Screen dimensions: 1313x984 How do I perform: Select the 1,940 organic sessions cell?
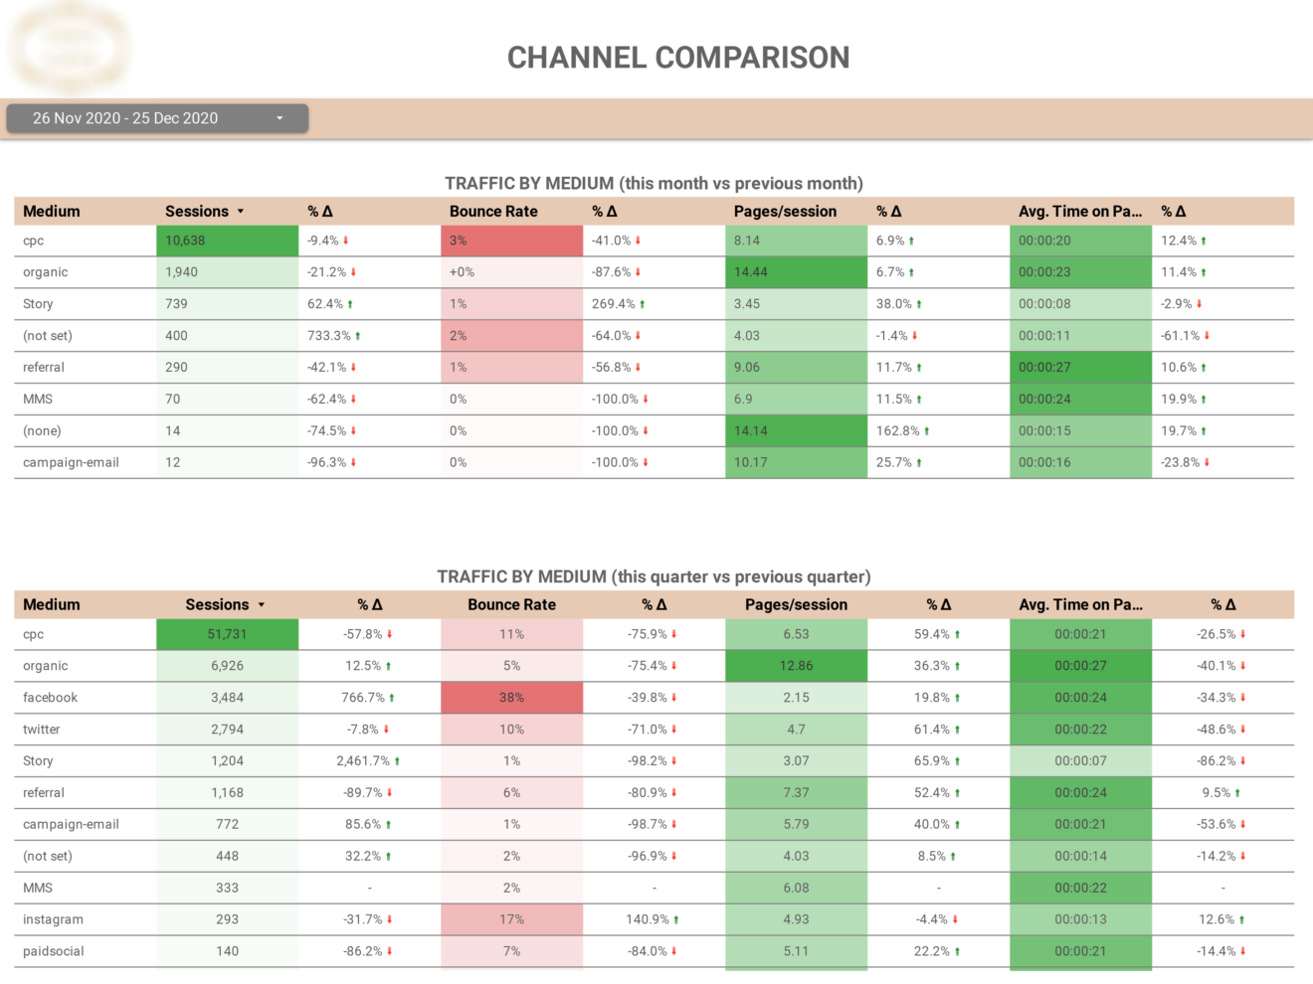click(x=227, y=272)
